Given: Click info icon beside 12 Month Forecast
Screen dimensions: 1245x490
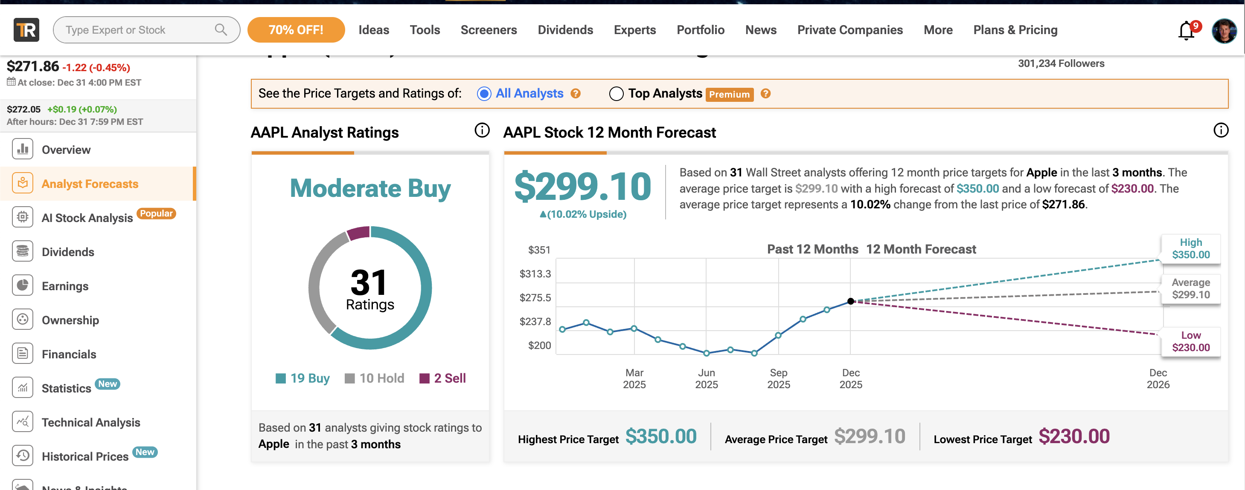Looking at the screenshot, I should (x=1220, y=130).
